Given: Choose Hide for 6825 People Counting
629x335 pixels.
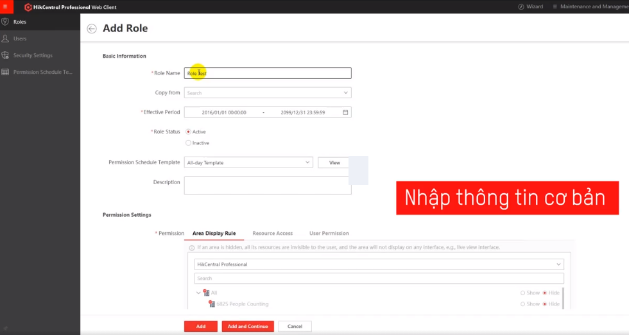Looking at the screenshot, I should [545, 304].
